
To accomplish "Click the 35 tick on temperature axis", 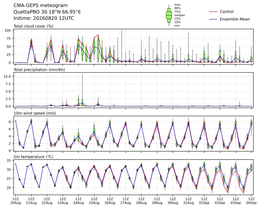I will [9, 161].
